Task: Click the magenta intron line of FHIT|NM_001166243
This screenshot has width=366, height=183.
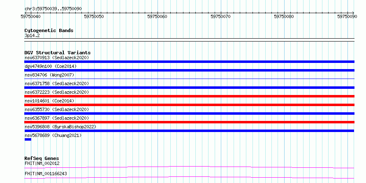Action: (x=189, y=177)
